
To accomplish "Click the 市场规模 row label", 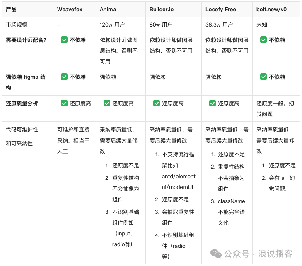I will pyautogui.click(x=17, y=25).
